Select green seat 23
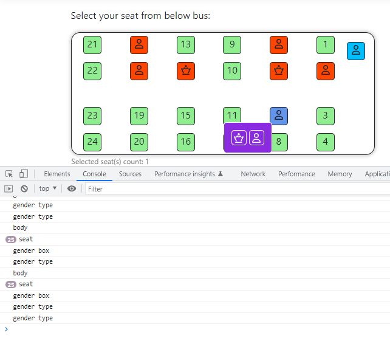Screen dimensions: 390x341 click(92, 116)
